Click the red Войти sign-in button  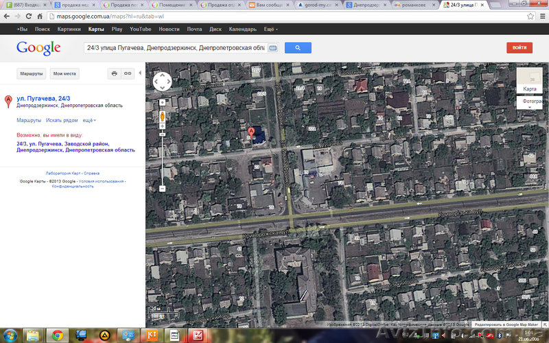[519, 48]
